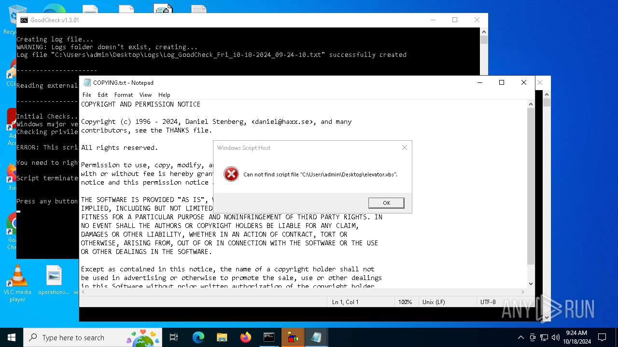Open Notepad View menu
The height and width of the screenshot is (347, 618).
pos(145,95)
